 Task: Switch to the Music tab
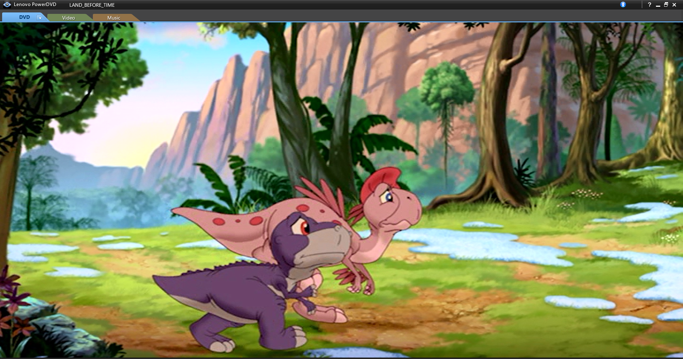[x=114, y=18]
